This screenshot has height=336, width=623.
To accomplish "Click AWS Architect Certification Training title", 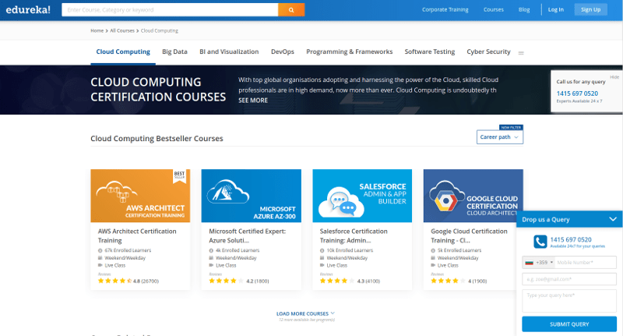I will (x=137, y=235).
